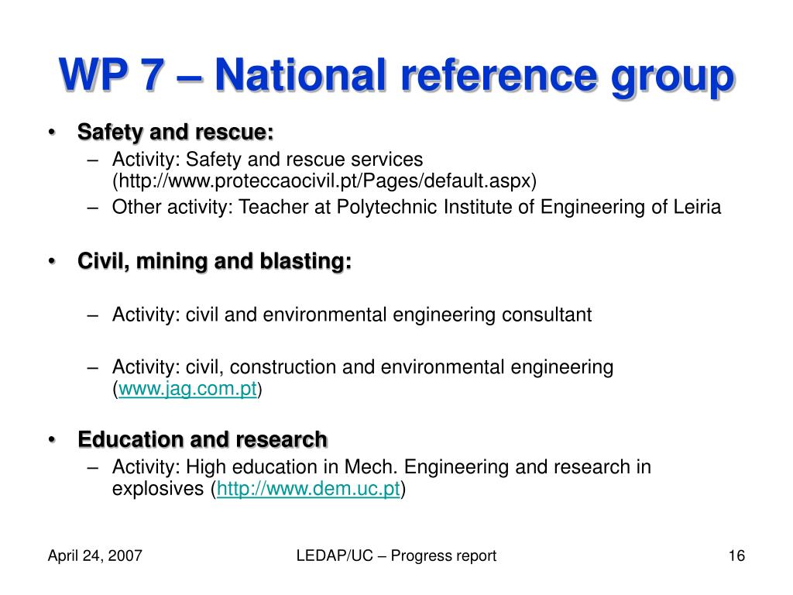Click the April 24, 2007 footer date
793x595 pixels.
(x=95, y=555)
